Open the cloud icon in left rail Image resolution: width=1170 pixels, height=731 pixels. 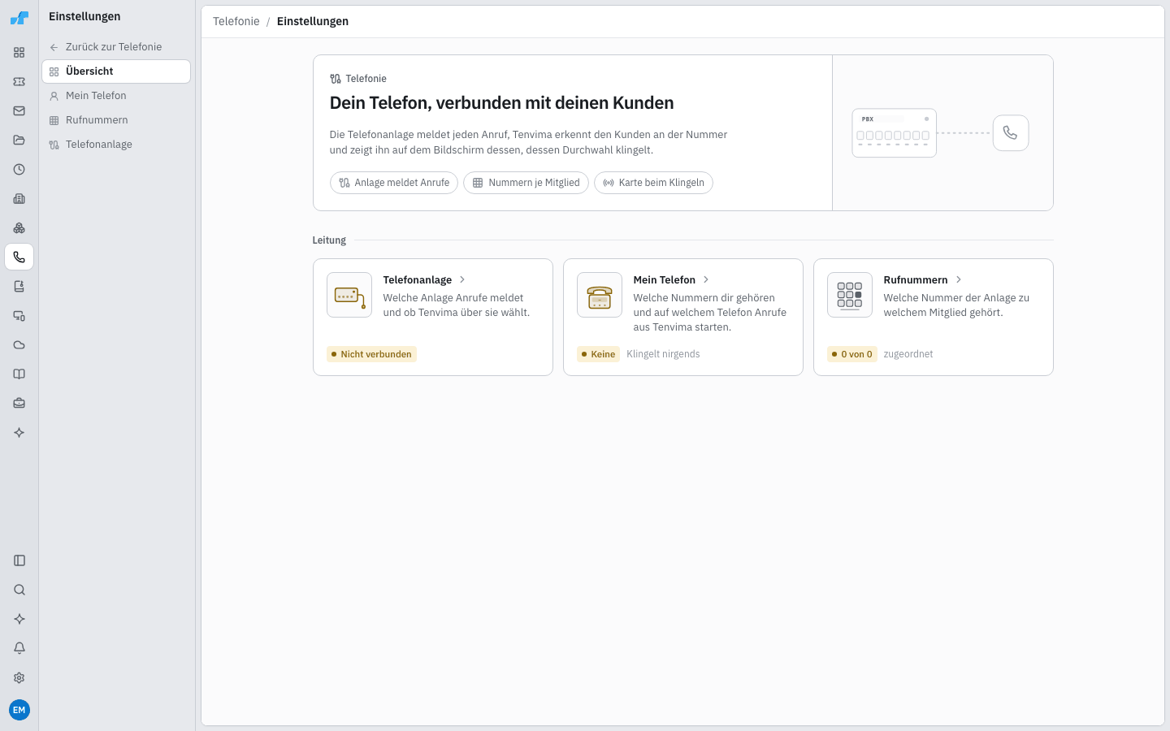coord(19,345)
